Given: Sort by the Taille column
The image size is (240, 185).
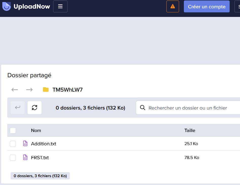Looking at the screenshot, I should pyautogui.click(x=190, y=130).
